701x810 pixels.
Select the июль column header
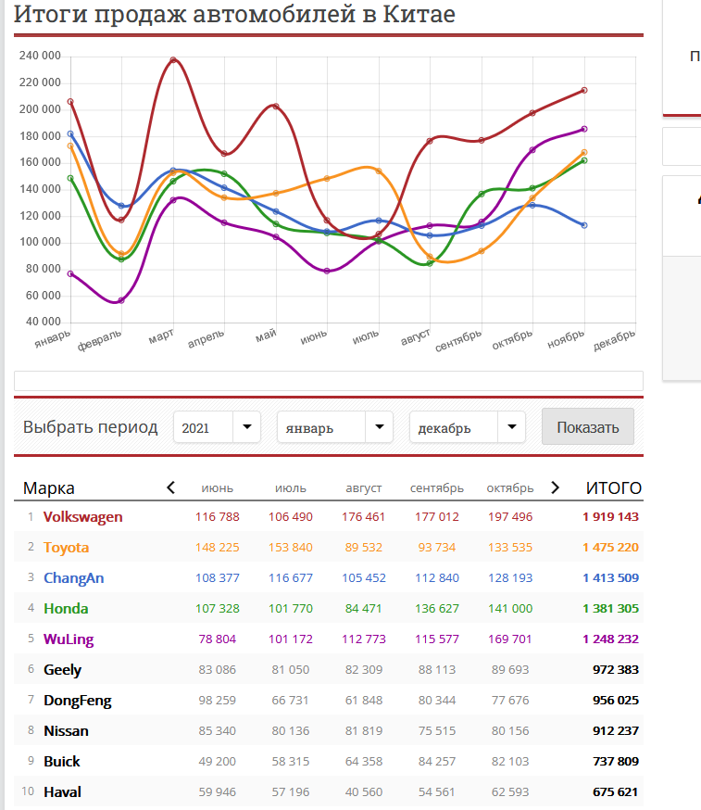(291, 488)
